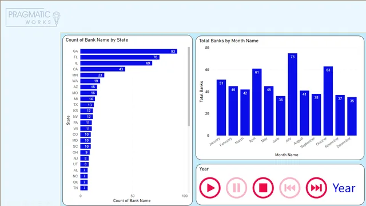This screenshot has height=206, width=366.
Task: Select the May column showing 45
Action: pos(269,110)
